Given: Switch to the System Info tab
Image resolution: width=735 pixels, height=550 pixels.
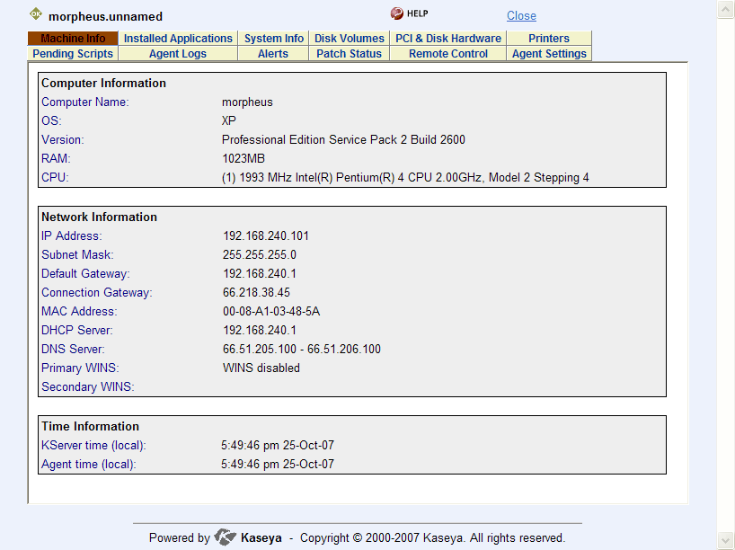Looking at the screenshot, I should (x=274, y=39).
